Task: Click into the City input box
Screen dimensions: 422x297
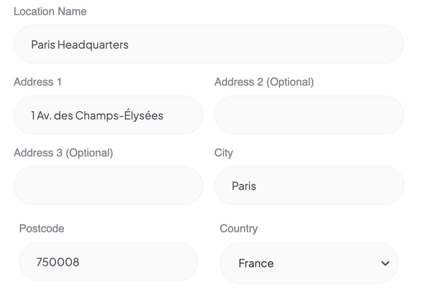Action: 309,185
